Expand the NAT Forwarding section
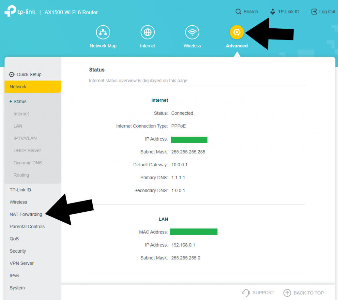The image size is (338, 300). 26,214
